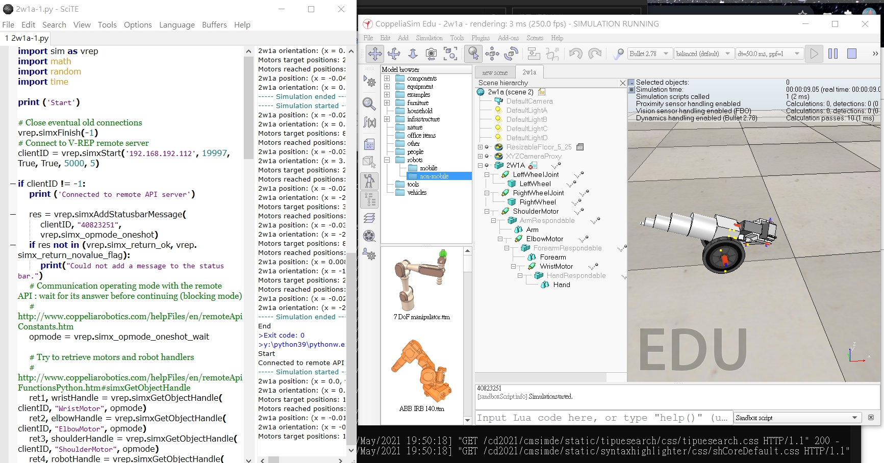Select the camera pan tool in CoppeliaSim
Screen dimensions: 884x463
tap(375, 54)
